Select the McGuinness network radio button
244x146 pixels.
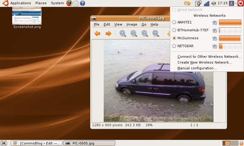(x=174, y=38)
